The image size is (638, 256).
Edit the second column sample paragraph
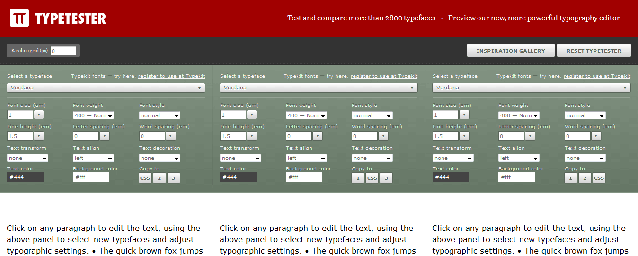[x=318, y=239]
